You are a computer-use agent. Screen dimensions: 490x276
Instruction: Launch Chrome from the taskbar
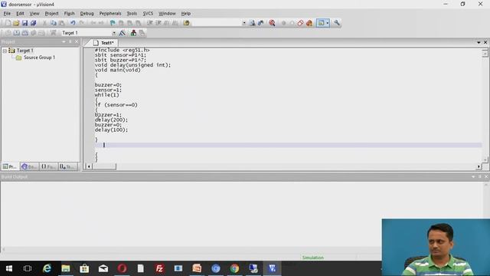coord(235,268)
